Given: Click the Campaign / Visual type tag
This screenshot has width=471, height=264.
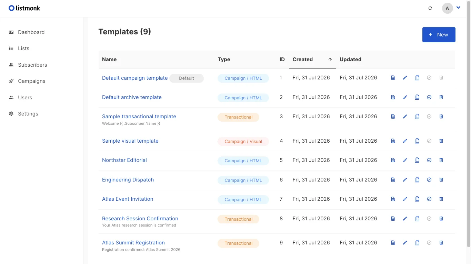Looking at the screenshot, I should tap(243, 141).
